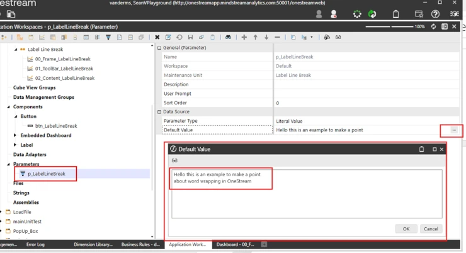Image resolution: width=466 pixels, height=253 pixels.
Task: Click the cube icon in top-right header
Action: 455,14
